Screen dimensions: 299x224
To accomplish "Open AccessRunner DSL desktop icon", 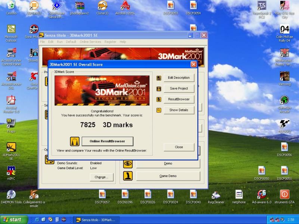I will (x=11, y=81).
